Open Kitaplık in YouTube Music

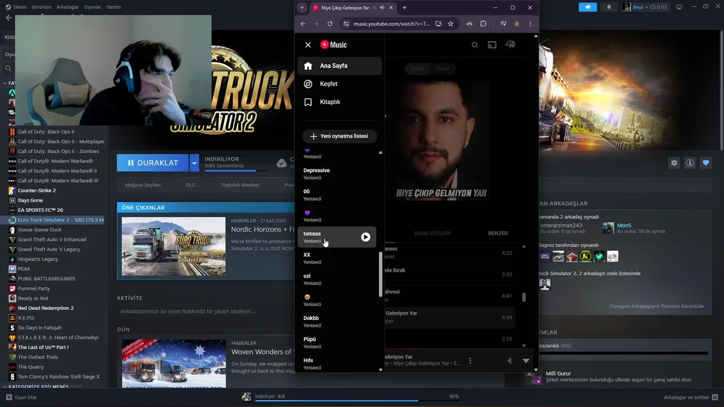[339, 102]
